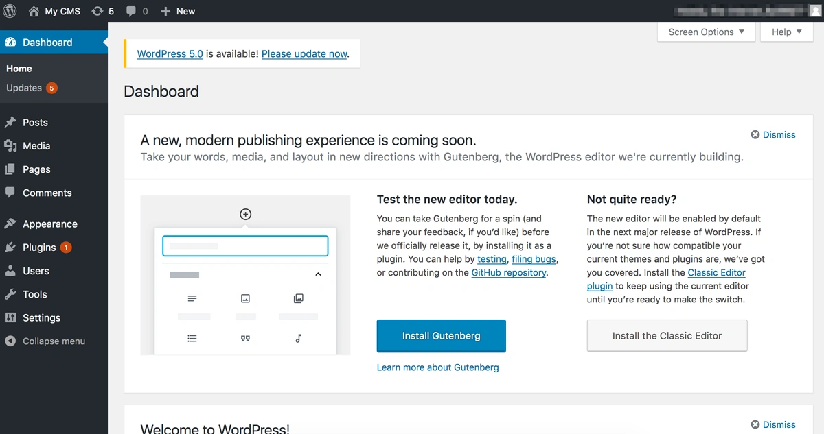824x434 pixels.
Task: Click the Dashboard gauge icon in sidebar
Action: [x=10, y=42]
